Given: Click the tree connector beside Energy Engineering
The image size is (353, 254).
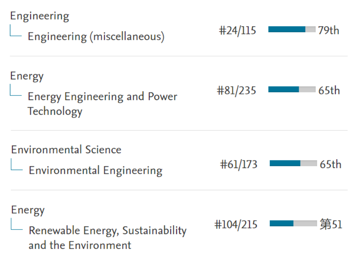Looking at the screenshot, I should click(x=16, y=92).
